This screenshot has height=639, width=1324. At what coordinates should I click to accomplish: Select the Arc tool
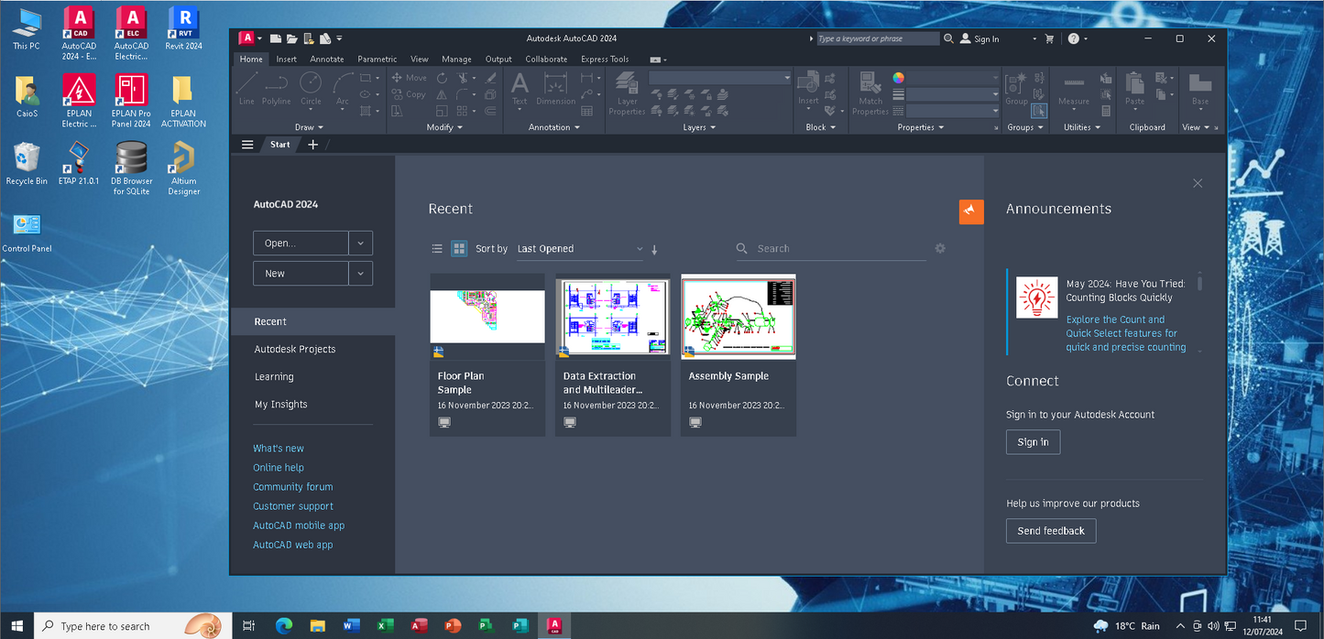[342, 90]
